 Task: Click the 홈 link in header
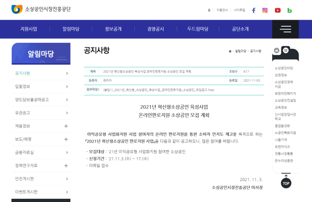coord(209,10)
